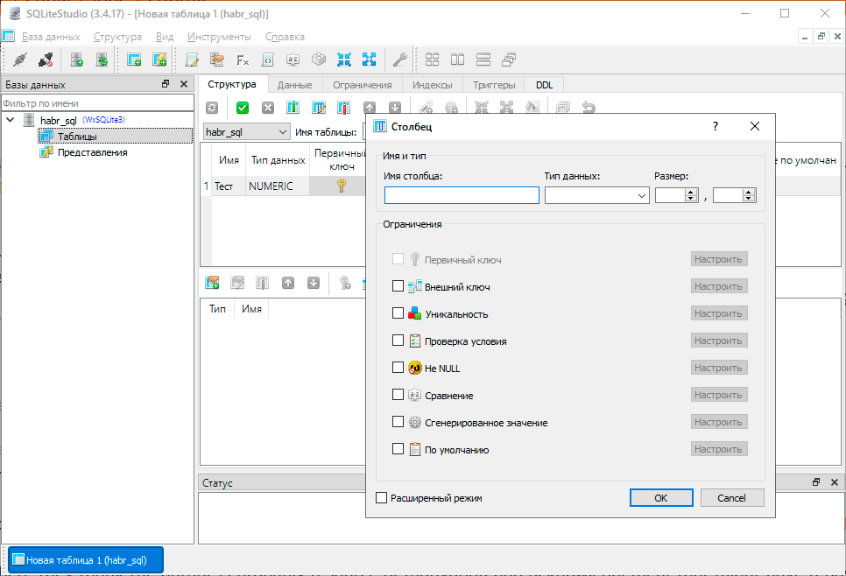Enable the Не NULL checkbox

click(x=398, y=368)
